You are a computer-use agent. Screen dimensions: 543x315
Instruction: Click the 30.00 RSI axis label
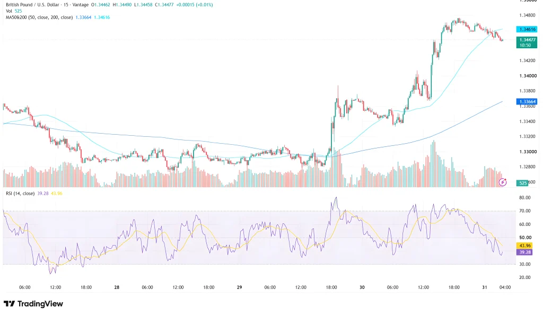tap(525, 264)
